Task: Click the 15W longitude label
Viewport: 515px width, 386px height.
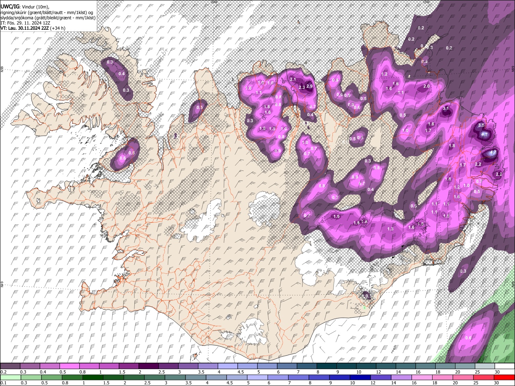Action: click(x=426, y=2)
